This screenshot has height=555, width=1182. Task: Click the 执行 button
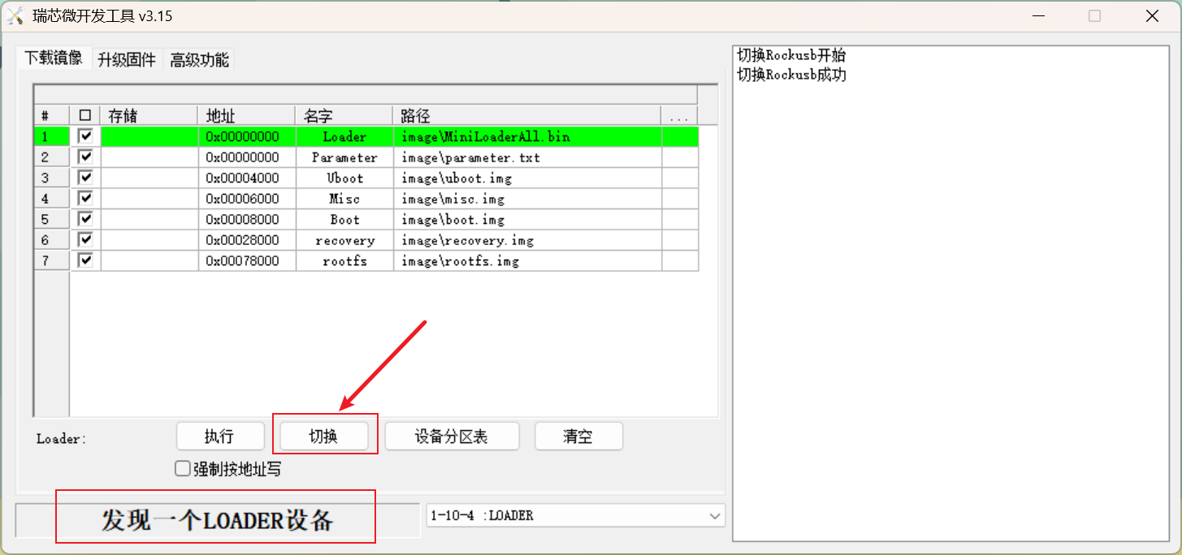click(x=220, y=437)
